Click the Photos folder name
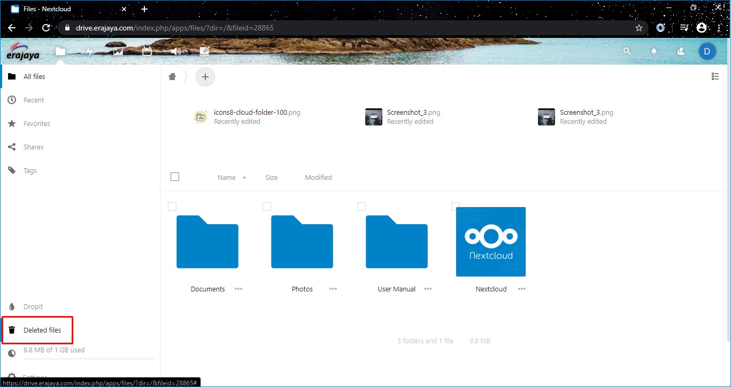Screen dimensions: 731x387 pyautogui.click(x=302, y=289)
